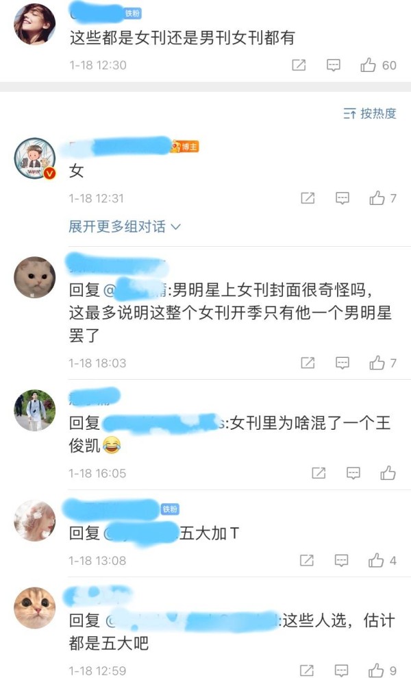Open the 铁粉 badge on top commenter
The image size is (411, 678).
pyautogui.click(x=133, y=14)
